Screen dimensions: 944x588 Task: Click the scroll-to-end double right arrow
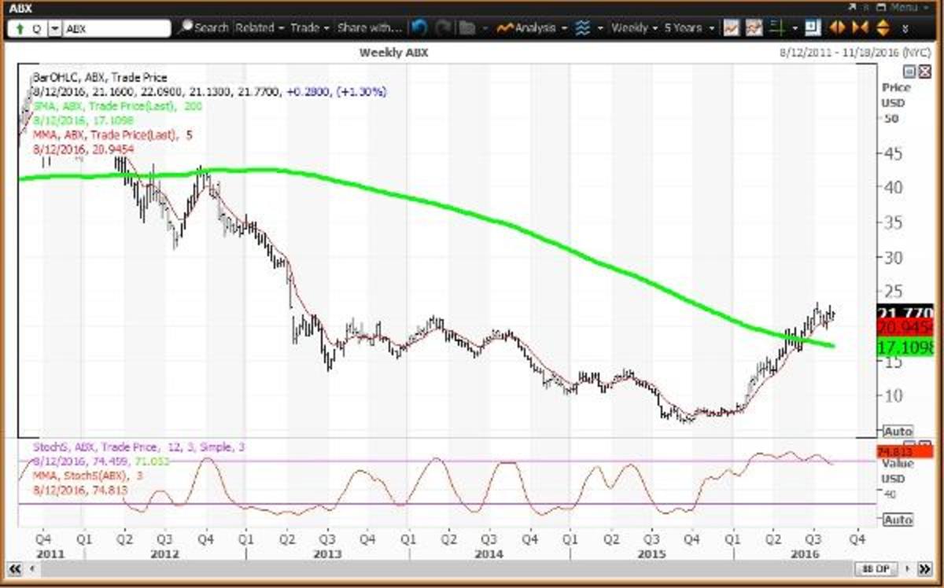coord(923,569)
